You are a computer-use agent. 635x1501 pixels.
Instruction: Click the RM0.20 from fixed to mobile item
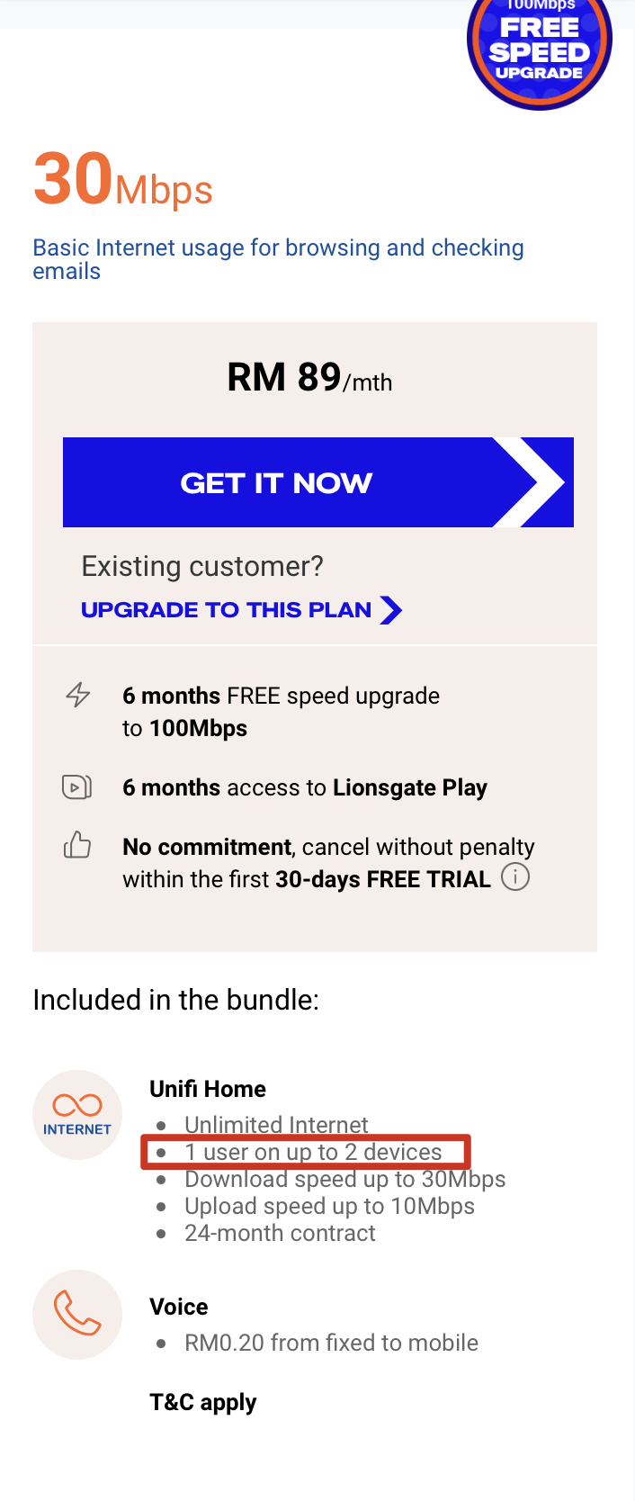pos(331,1343)
